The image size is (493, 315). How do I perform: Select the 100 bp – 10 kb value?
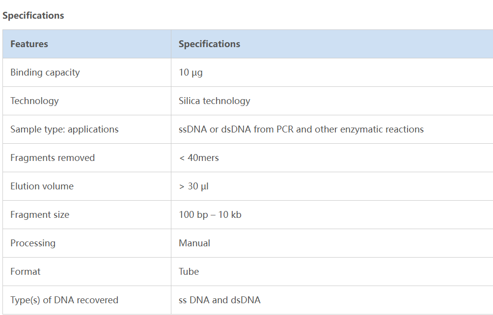click(x=210, y=214)
